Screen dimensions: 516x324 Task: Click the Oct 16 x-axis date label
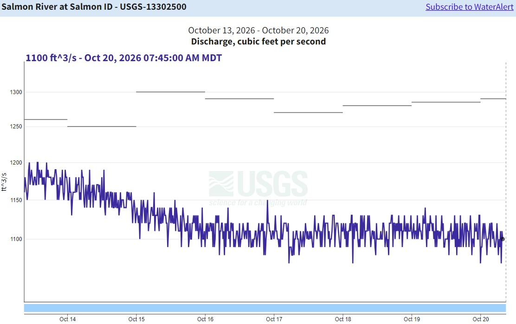(206, 319)
